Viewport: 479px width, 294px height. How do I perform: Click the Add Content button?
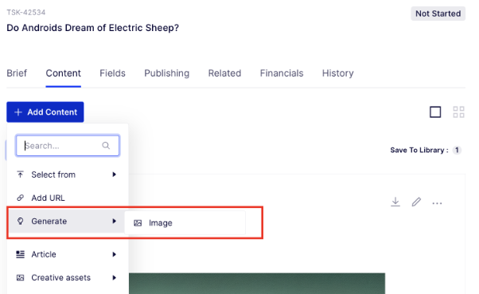click(45, 112)
